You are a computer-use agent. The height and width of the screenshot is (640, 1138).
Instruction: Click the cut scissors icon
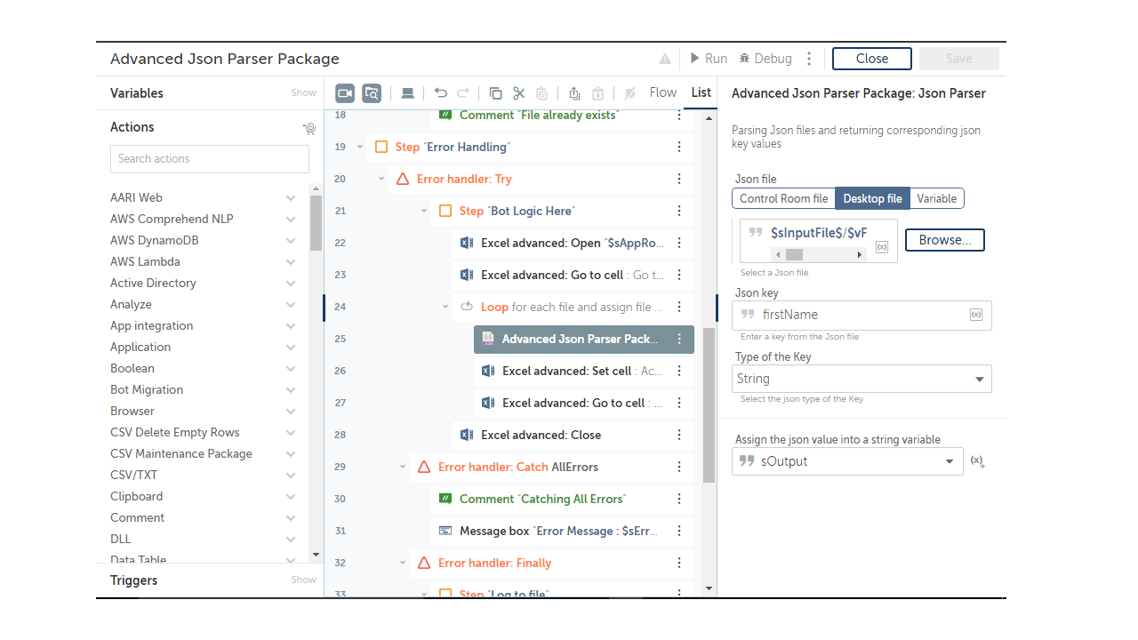coord(519,93)
